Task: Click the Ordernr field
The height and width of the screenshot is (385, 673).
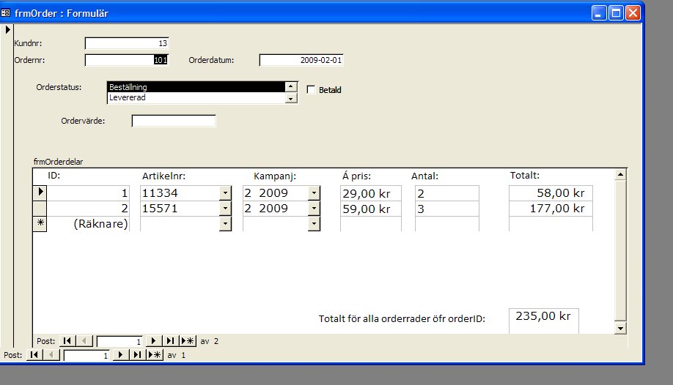Action: [127, 60]
